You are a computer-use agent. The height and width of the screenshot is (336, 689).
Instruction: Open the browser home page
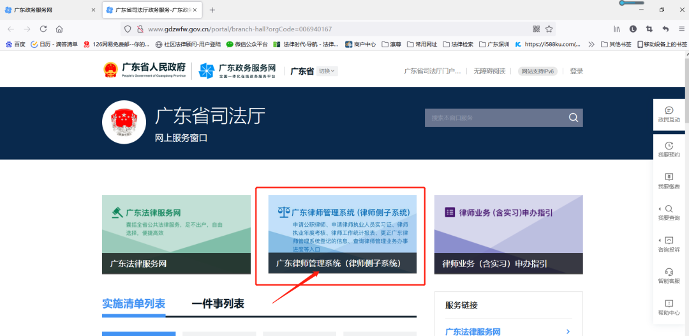59,29
